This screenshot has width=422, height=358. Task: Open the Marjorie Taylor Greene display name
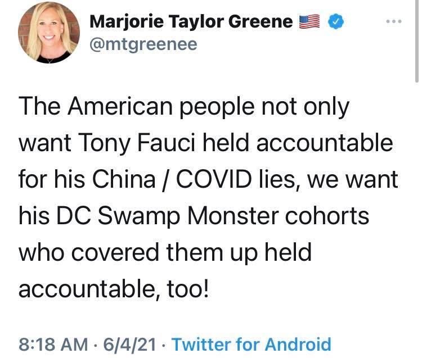point(191,22)
